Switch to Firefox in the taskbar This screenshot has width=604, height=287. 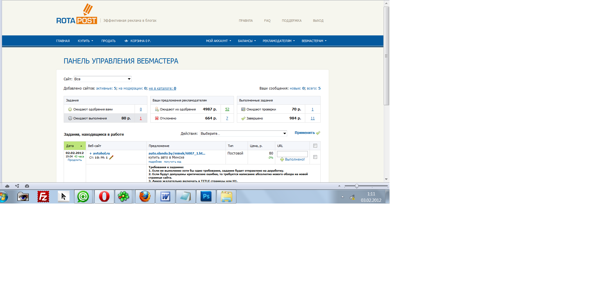[x=145, y=197]
